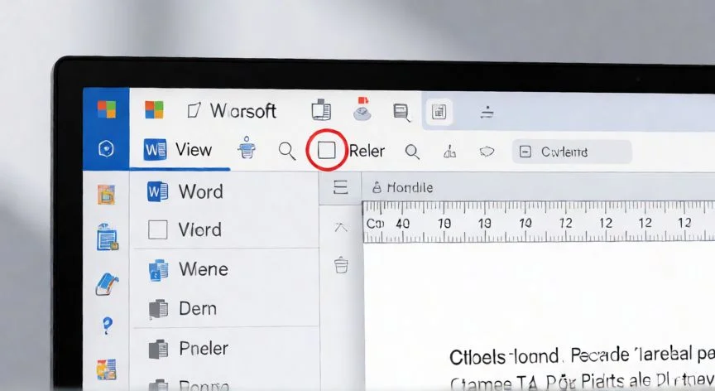Click the trash bin icon beside document

pyautogui.click(x=341, y=264)
